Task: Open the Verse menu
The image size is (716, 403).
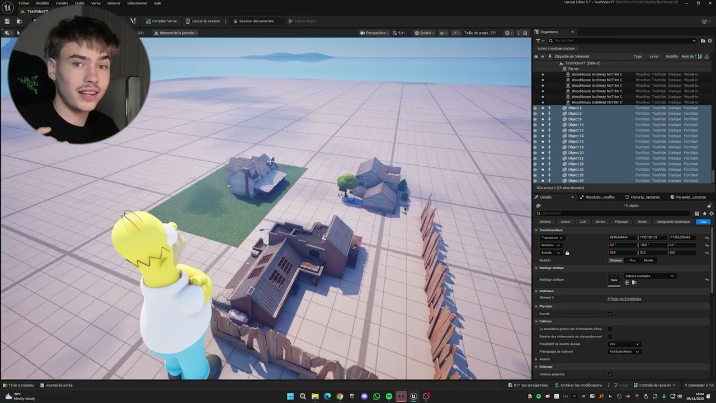Action: click(96, 3)
